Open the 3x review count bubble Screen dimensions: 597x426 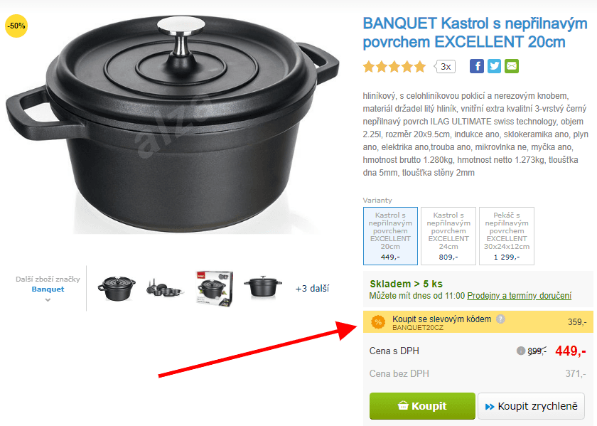[x=445, y=67]
